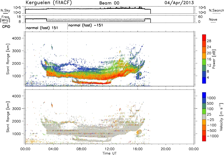
Task: Click the "Power [dB]" colorbar label
Action: coord(214,59)
